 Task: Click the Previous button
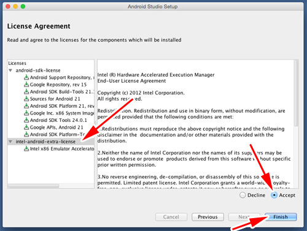pos(208,217)
